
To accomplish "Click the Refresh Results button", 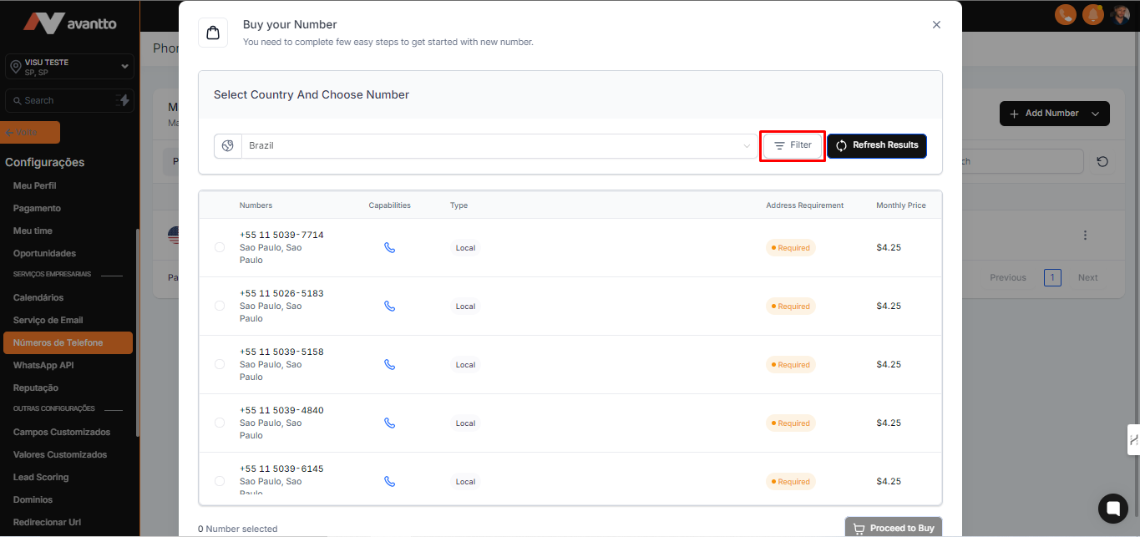I will click(x=877, y=145).
